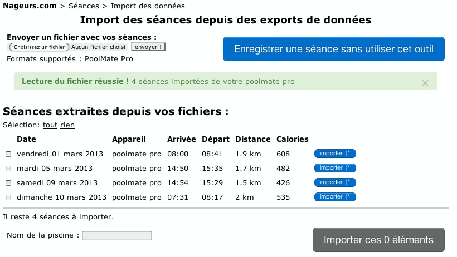
Task: Click the Date column header
Action: (x=26, y=139)
